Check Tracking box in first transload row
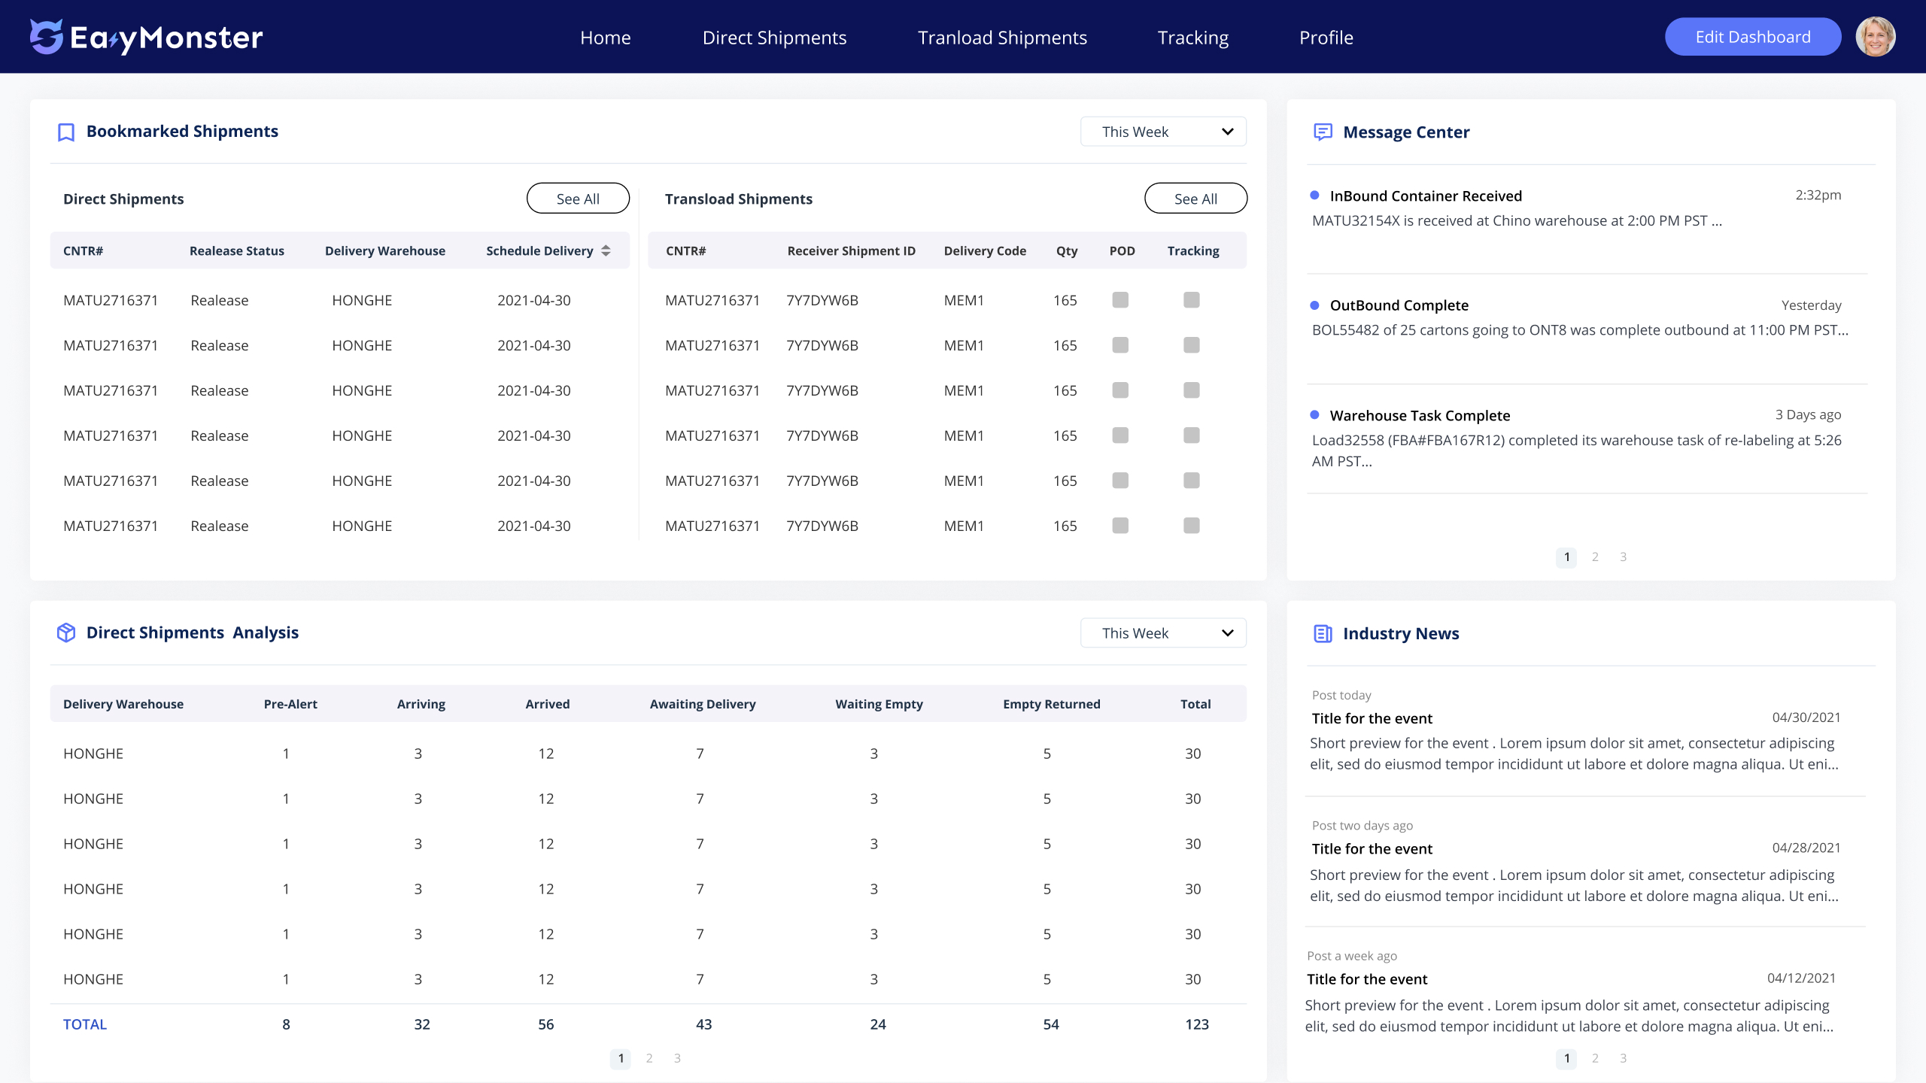Viewport: 1926px width, 1083px height. coord(1191,300)
